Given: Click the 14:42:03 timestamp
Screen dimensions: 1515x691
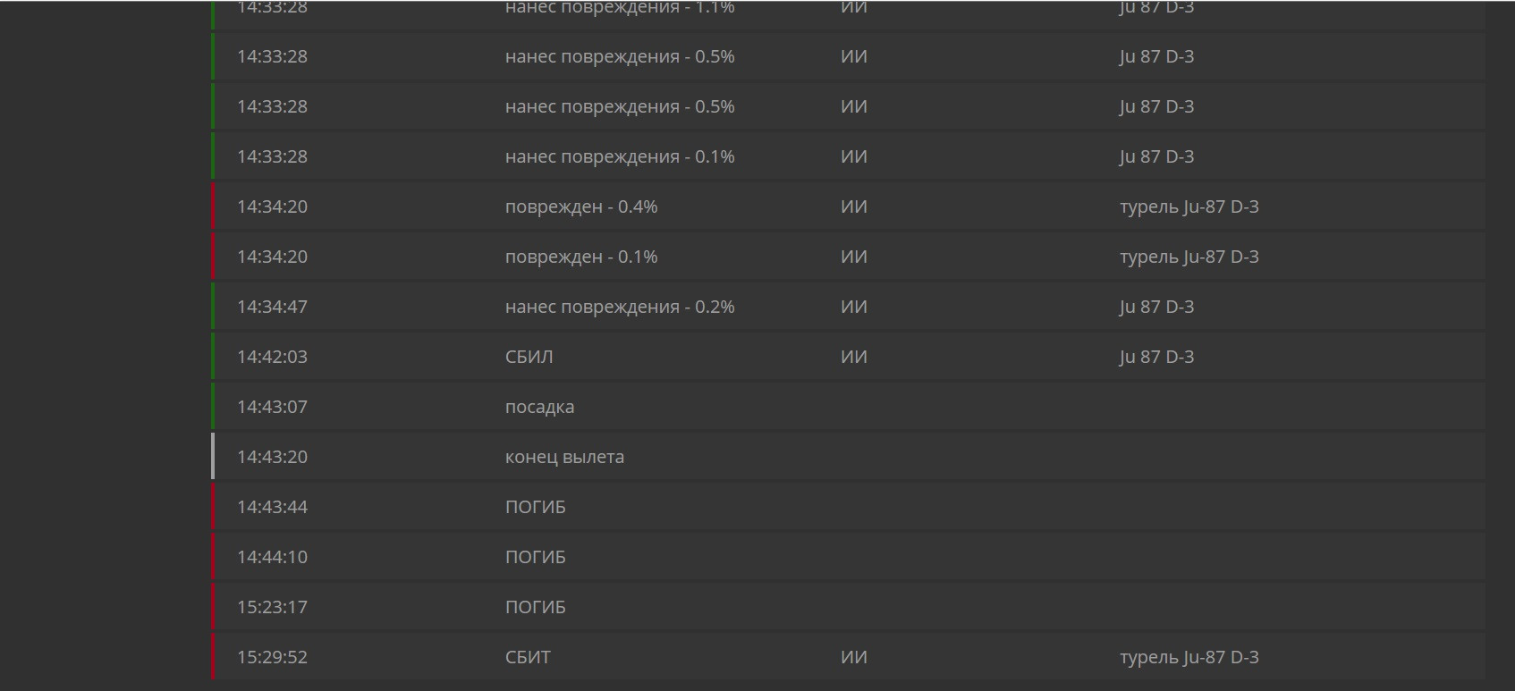Looking at the screenshot, I should tap(272, 357).
